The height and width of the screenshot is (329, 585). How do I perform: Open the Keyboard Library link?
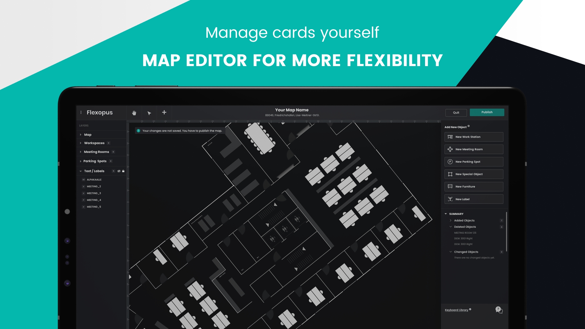coord(456,310)
